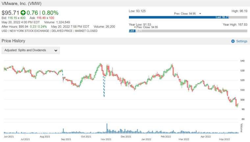The image size is (250, 142).
Task: Click the Ask value 116.49 x 100
Action: pos(45,18)
